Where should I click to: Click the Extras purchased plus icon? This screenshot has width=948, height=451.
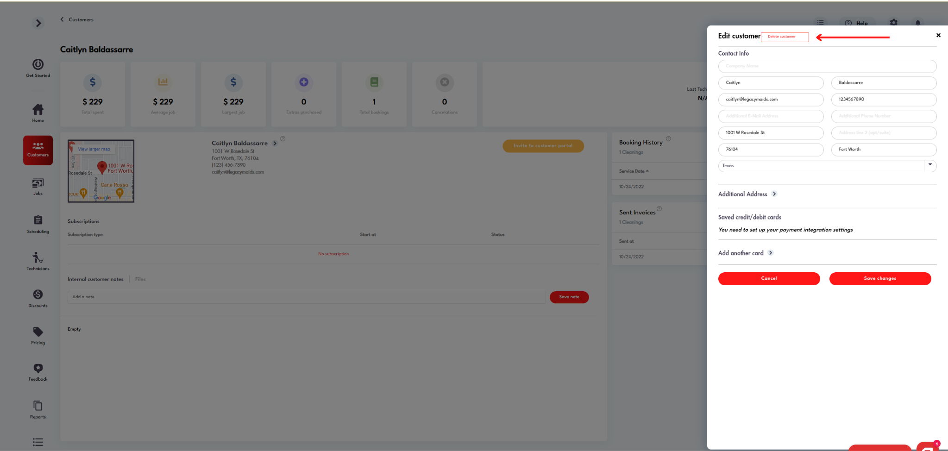pyautogui.click(x=304, y=82)
